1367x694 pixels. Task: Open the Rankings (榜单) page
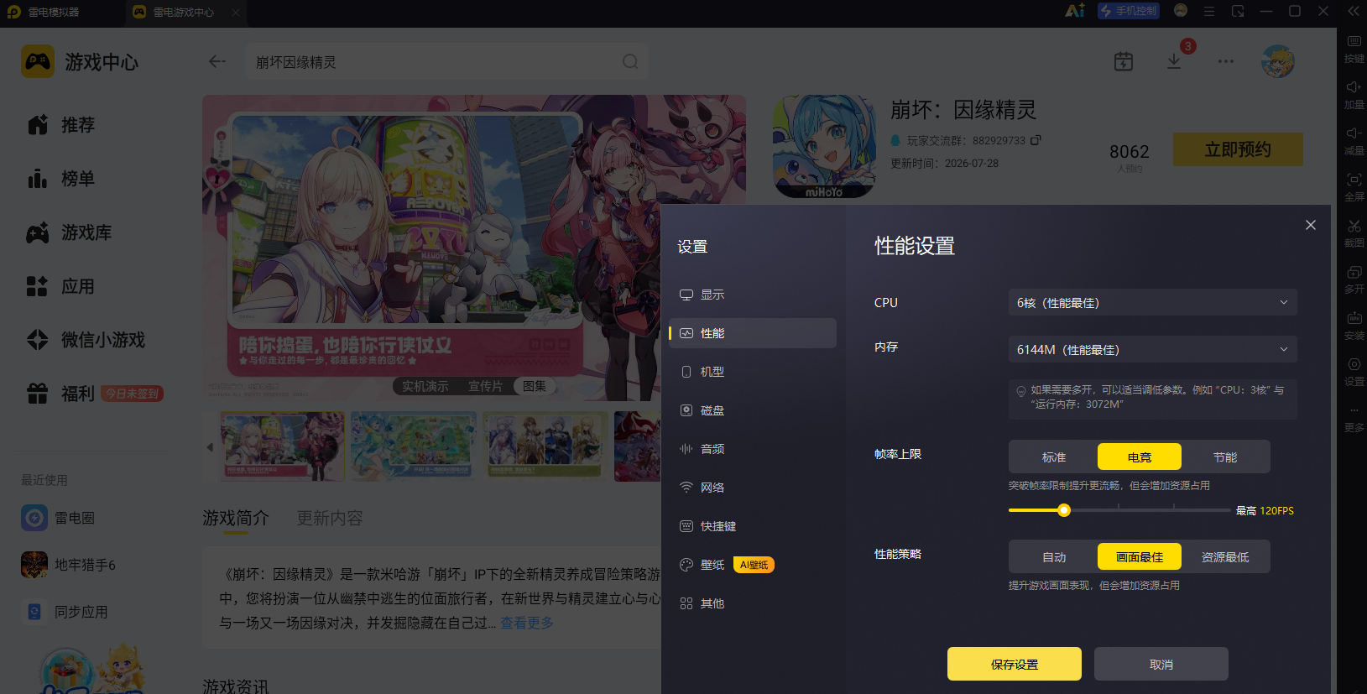point(60,179)
